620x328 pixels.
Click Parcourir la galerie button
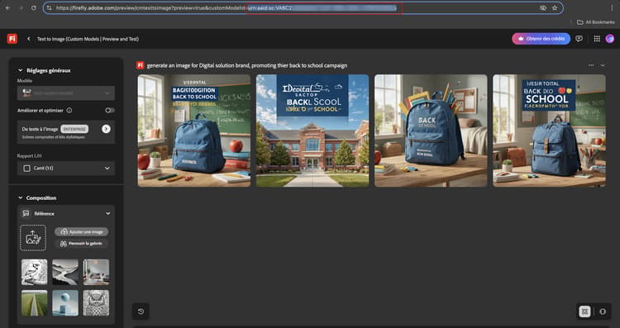pyautogui.click(x=82, y=244)
